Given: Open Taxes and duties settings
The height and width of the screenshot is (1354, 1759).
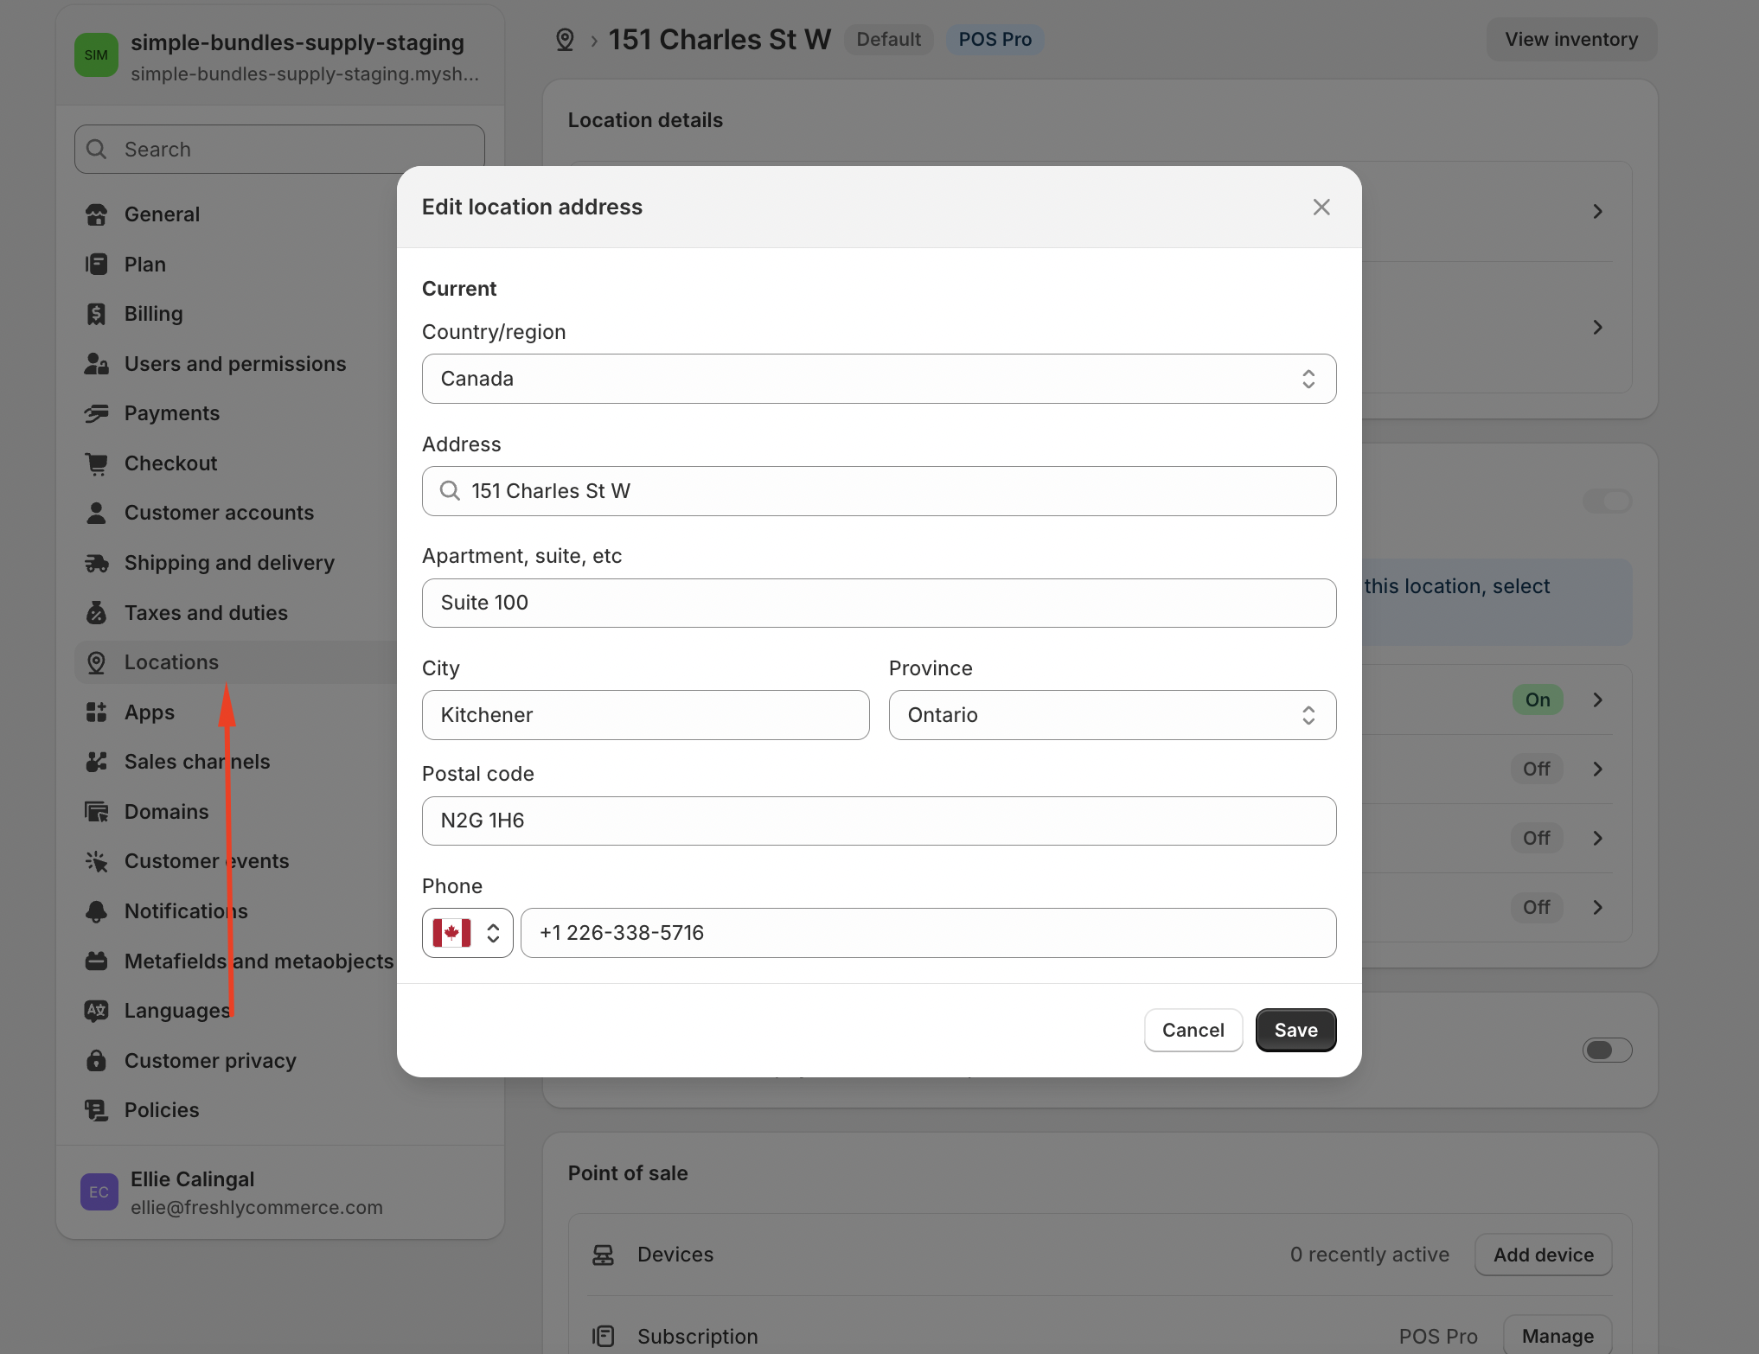Looking at the screenshot, I should (x=206, y=613).
